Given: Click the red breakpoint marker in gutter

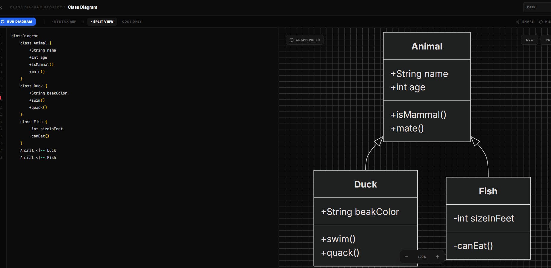Looking at the screenshot, I should (0, 98).
